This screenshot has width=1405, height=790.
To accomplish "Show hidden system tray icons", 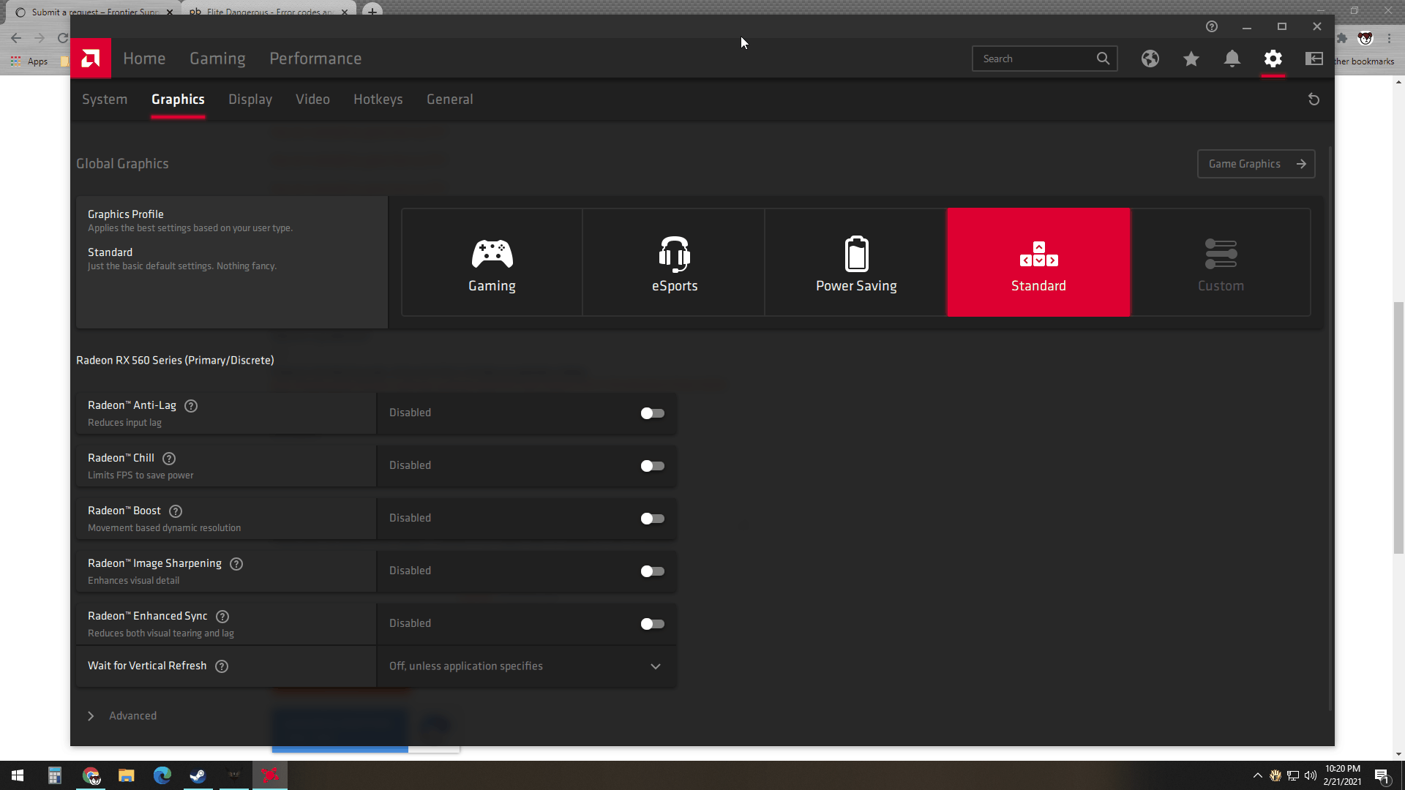I will tap(1257, 775).
